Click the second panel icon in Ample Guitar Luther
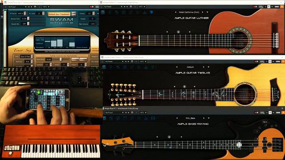The image size is (285, 160). pyautogui.click(x=110, y=12)
